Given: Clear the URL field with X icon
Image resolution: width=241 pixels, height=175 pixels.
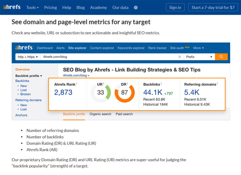Looking at the screenshot, I should [x=180, y=57].
